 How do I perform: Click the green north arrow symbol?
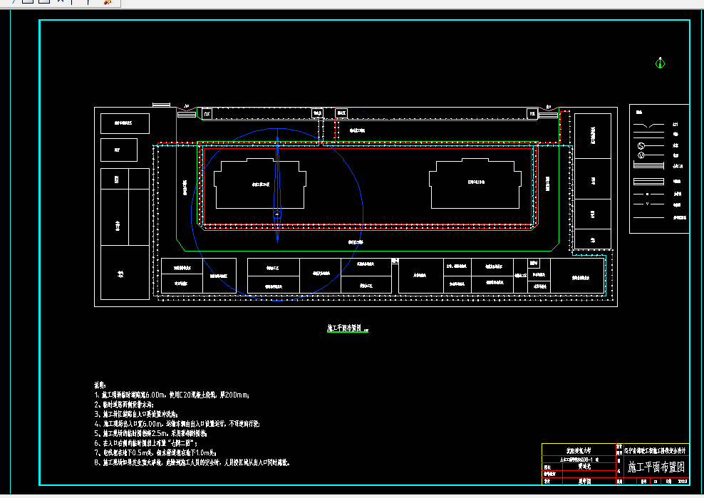[x=660, y=63]
